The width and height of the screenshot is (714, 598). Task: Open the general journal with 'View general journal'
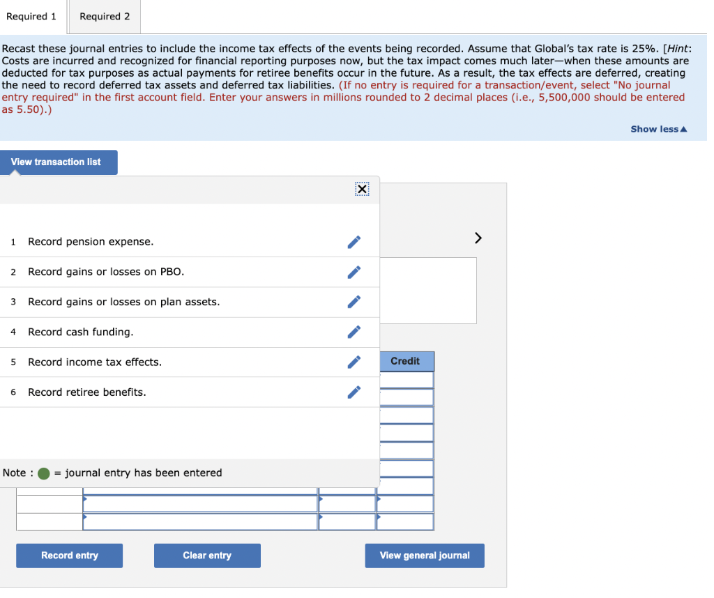point(424,555)
